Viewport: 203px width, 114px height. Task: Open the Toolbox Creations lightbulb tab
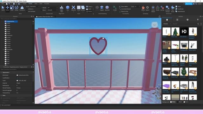coord(198,20)
